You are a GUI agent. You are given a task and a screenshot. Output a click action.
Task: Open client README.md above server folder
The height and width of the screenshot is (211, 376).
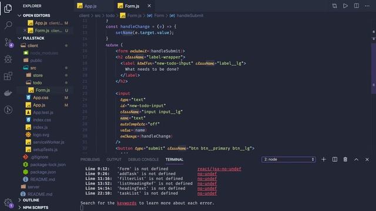42,179
